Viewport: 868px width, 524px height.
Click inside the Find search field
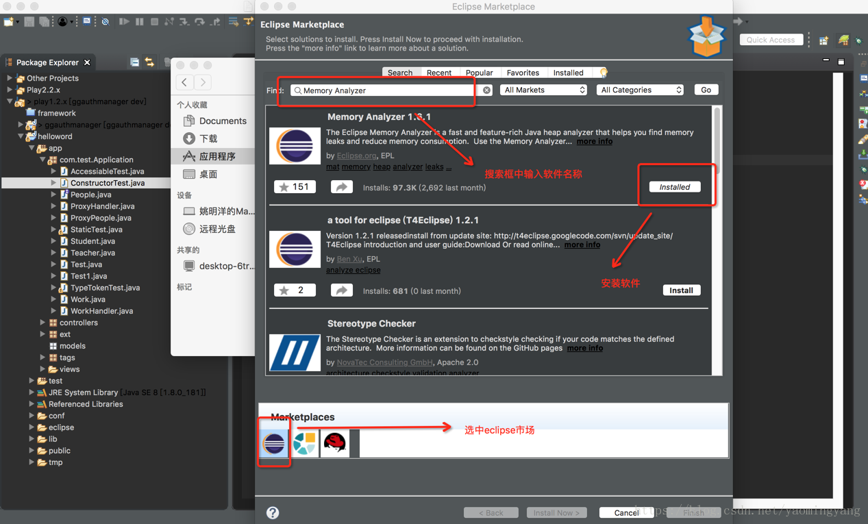click(380, 90)
